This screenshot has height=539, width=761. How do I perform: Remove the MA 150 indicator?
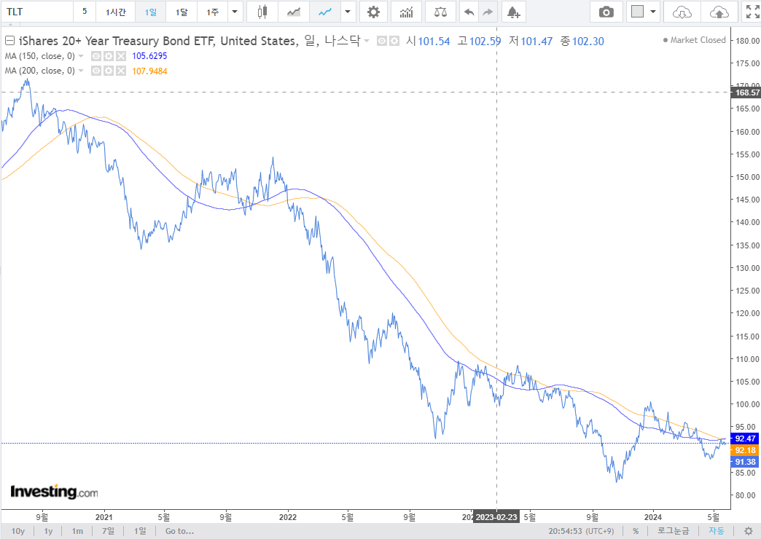120,56
